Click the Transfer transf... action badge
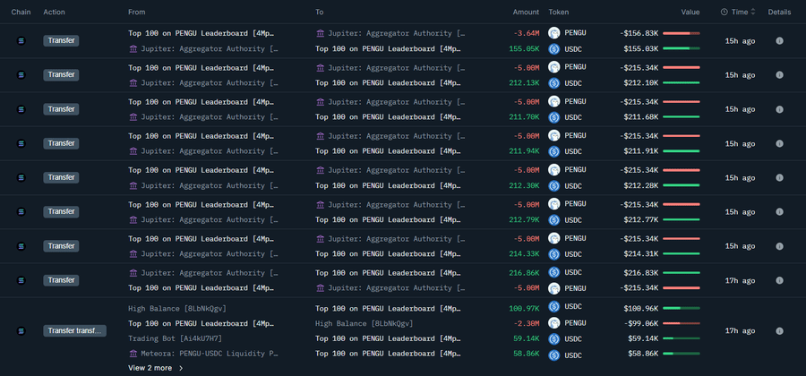 [x=74, y=330]
